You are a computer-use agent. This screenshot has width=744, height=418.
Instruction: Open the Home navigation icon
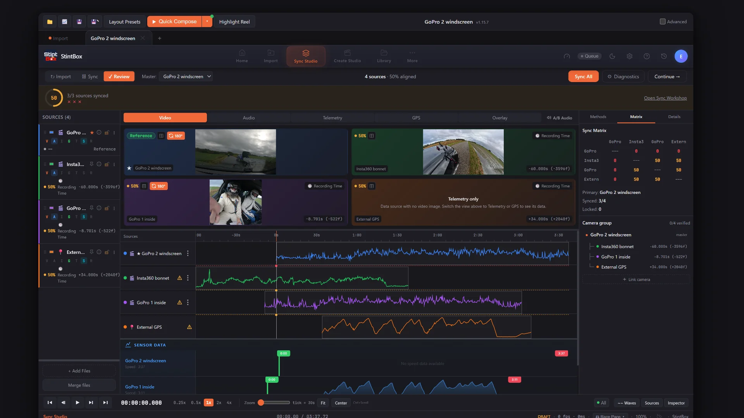[242, 56]
